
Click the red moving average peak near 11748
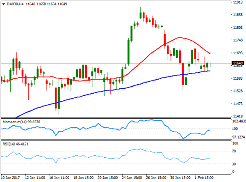180,37
